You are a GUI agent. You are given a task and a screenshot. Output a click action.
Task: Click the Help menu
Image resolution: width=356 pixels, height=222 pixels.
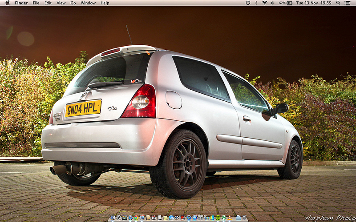point(105,3)
